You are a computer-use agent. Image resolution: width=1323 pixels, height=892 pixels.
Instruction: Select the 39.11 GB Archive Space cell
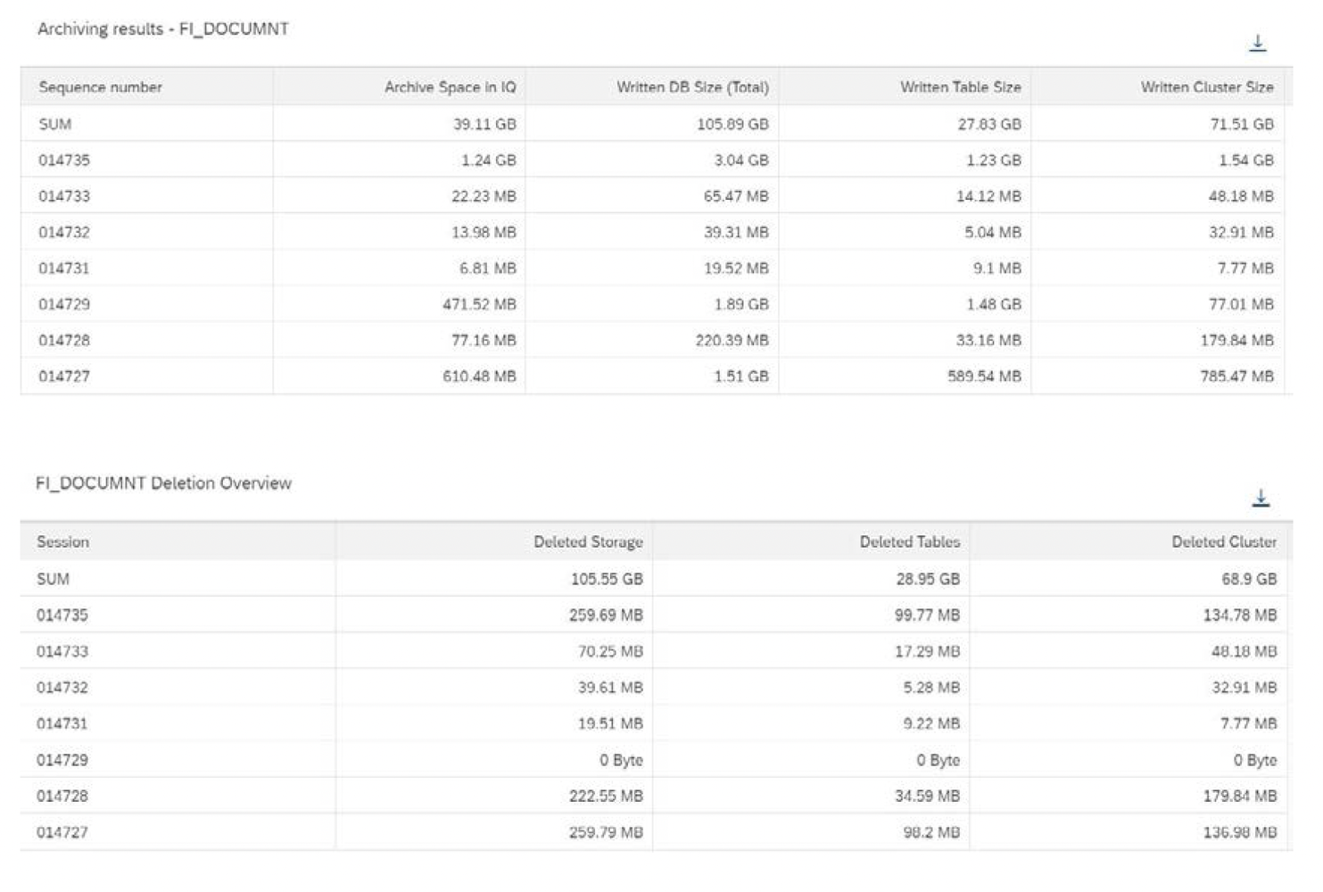pos(484,125)
